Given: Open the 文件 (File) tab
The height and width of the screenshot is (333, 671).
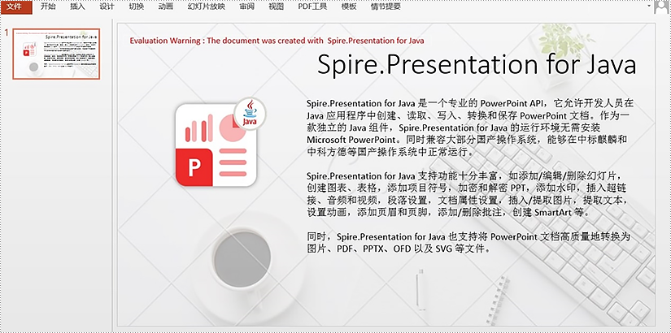Looking at the screenshot, I should [x=15, y=6].
